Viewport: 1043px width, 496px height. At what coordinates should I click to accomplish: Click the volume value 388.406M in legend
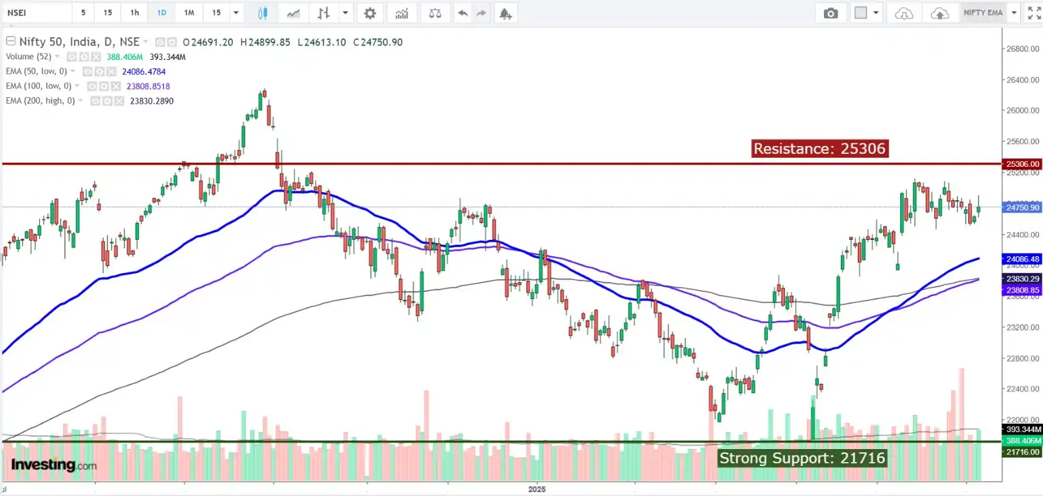coord(125,57)
